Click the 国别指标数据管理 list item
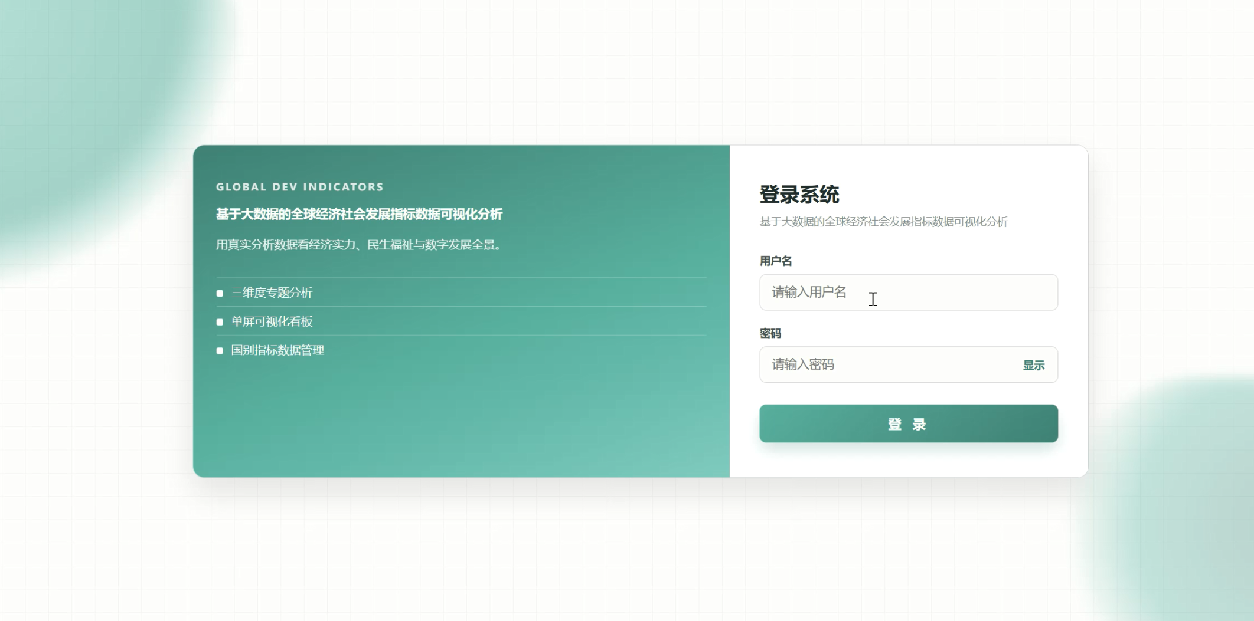 (x=461, y=350)
